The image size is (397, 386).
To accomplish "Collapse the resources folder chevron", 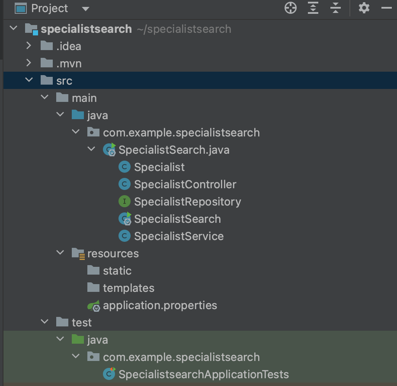I will point(60,253).
